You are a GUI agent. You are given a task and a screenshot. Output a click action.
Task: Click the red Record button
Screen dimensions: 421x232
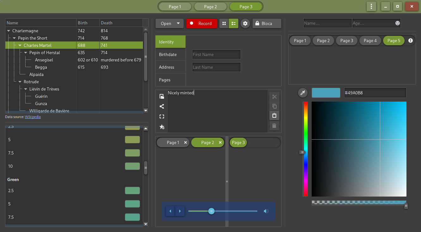tap(202, 23)
